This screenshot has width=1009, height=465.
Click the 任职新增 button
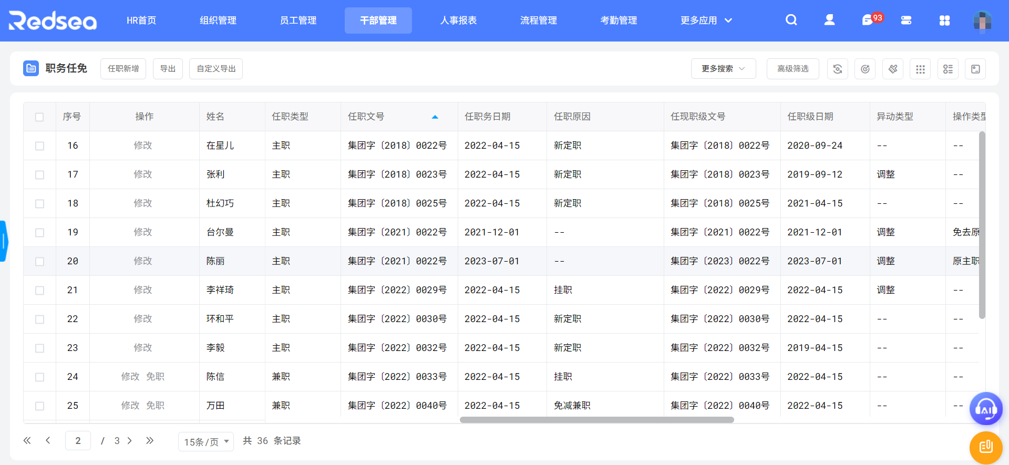(x=123, y=69)
